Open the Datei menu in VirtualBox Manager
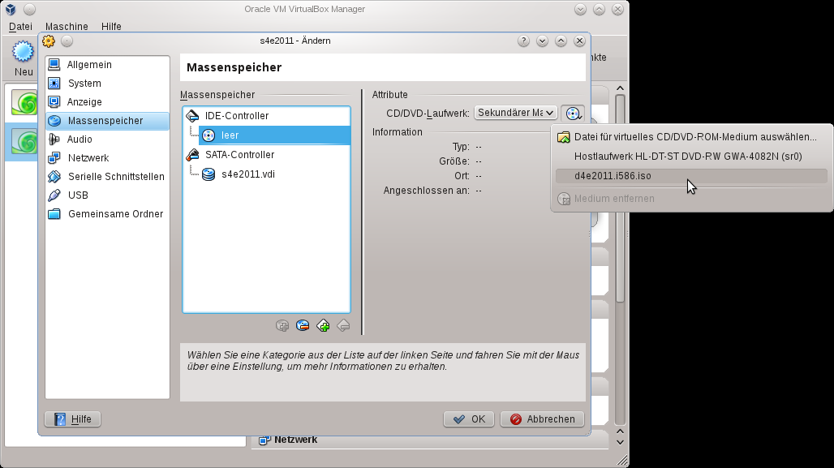834x468 pixels. coord(20,26)
